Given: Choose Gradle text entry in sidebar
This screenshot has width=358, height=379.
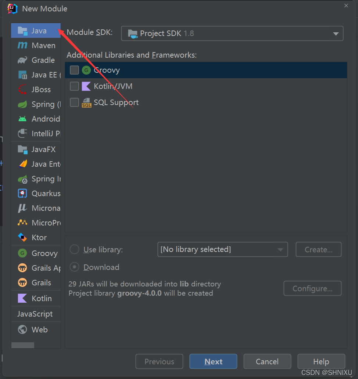Looking at the screenshot, I should coord(43,60).
